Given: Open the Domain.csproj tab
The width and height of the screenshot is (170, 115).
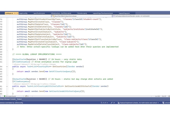Looking at the screenshot, I should (x=82, y=13).
